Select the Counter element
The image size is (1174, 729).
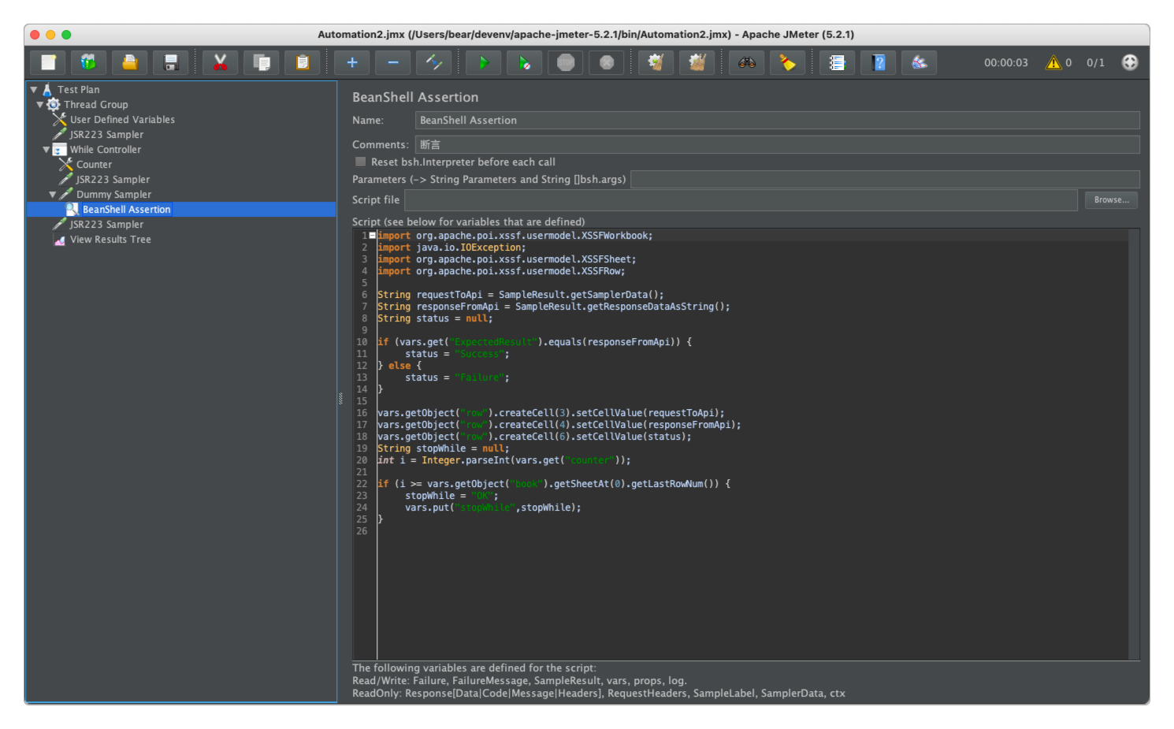coord(94,165)
